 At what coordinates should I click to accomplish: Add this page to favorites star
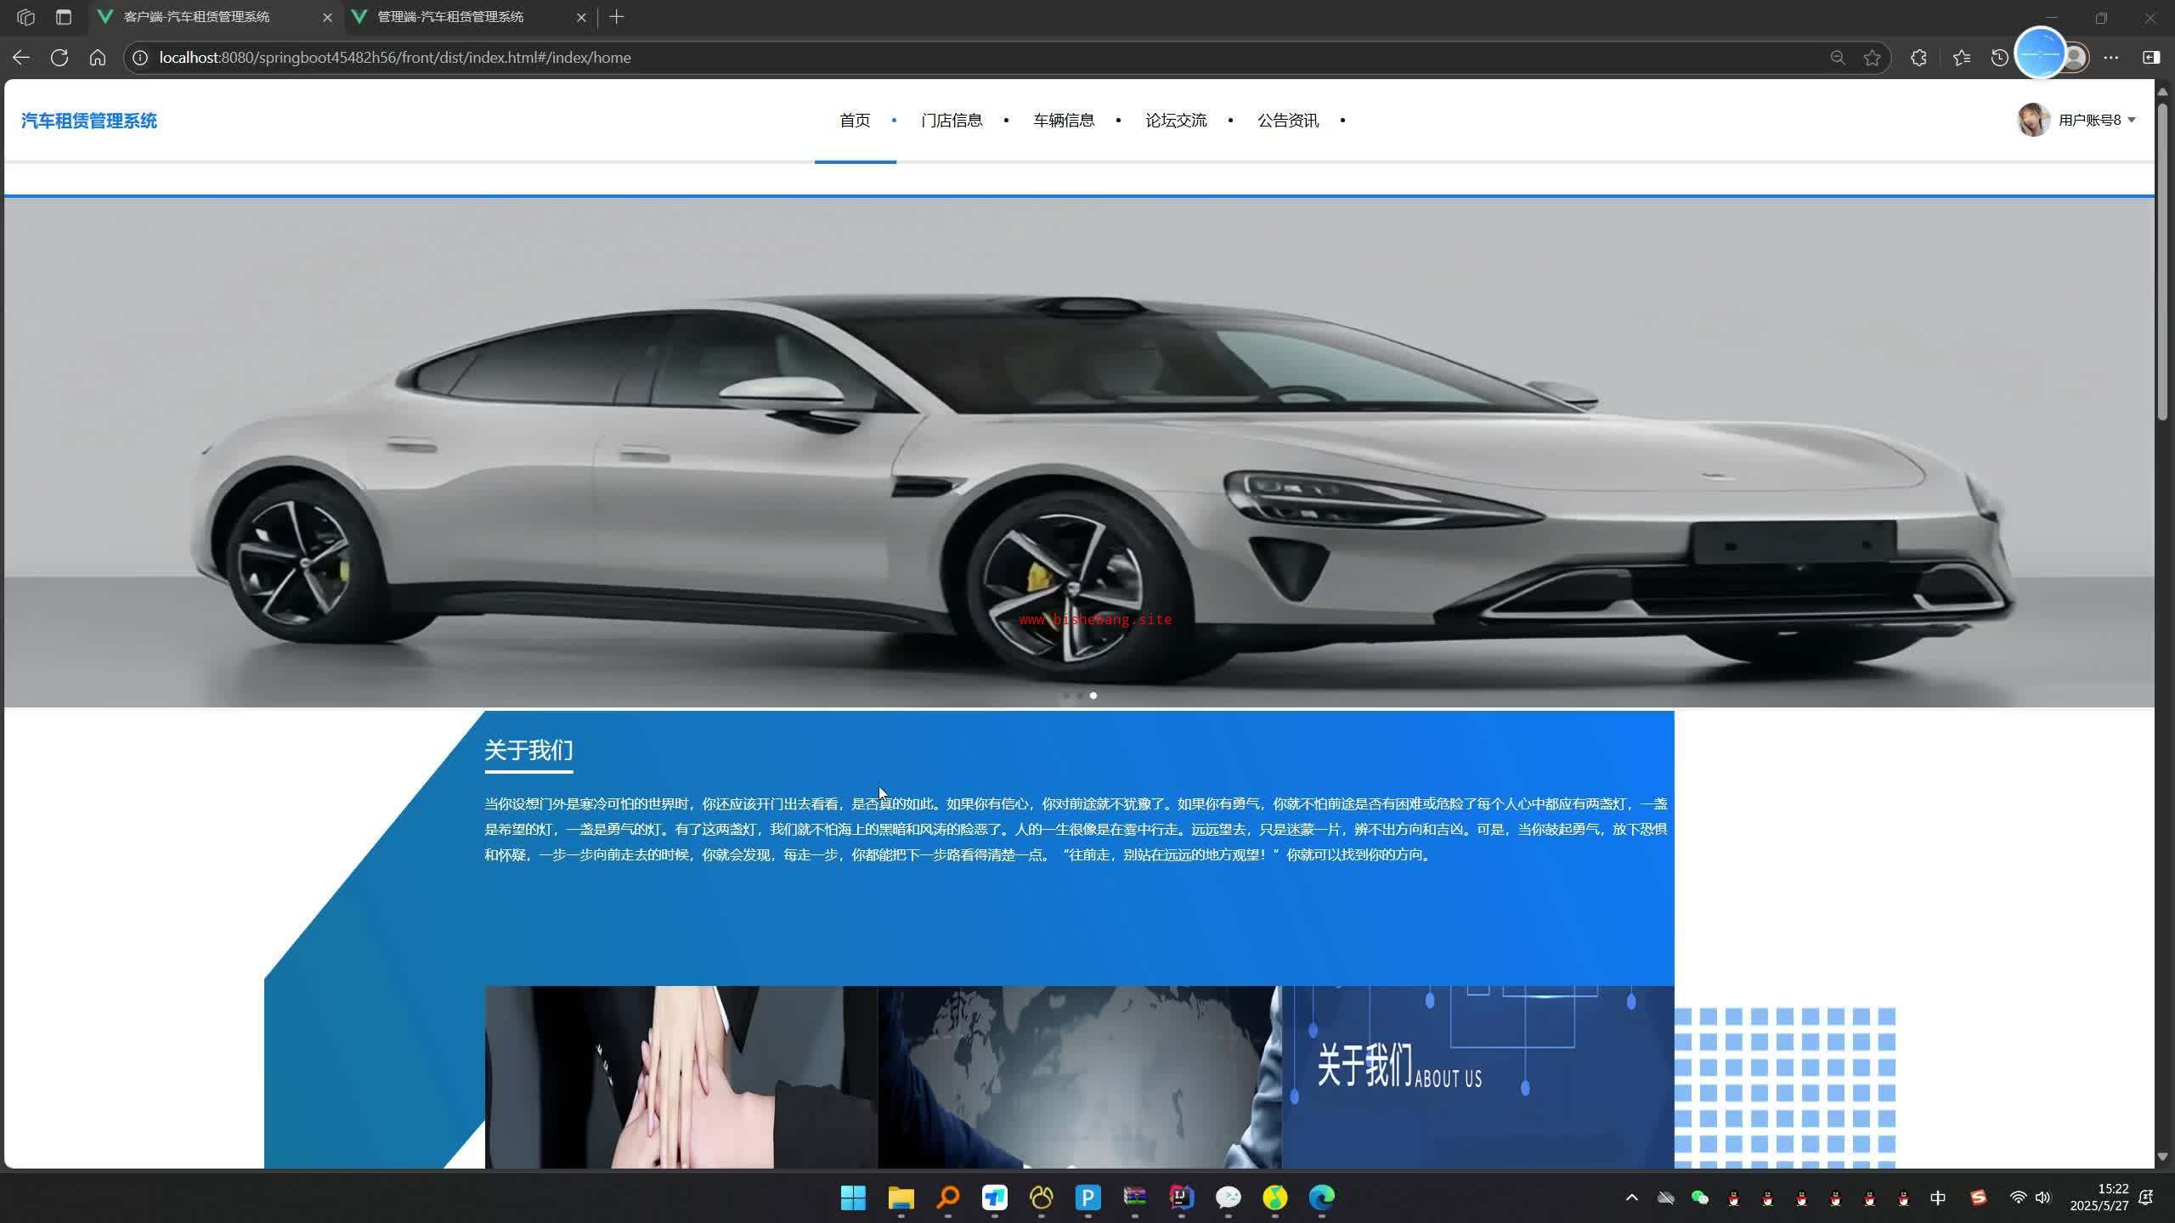point(1873,58)
